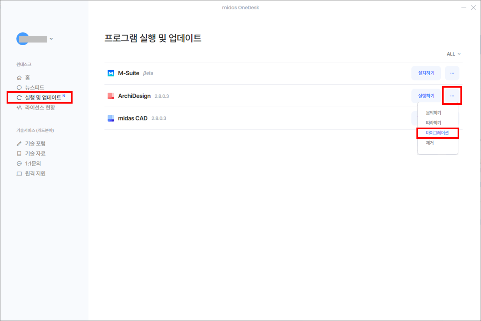Image resolution: width=481 pixels, height=321 pixels.
Task: Click the ArchiDesign program icon
Action: pyautogui.click(x=111, y=96)
